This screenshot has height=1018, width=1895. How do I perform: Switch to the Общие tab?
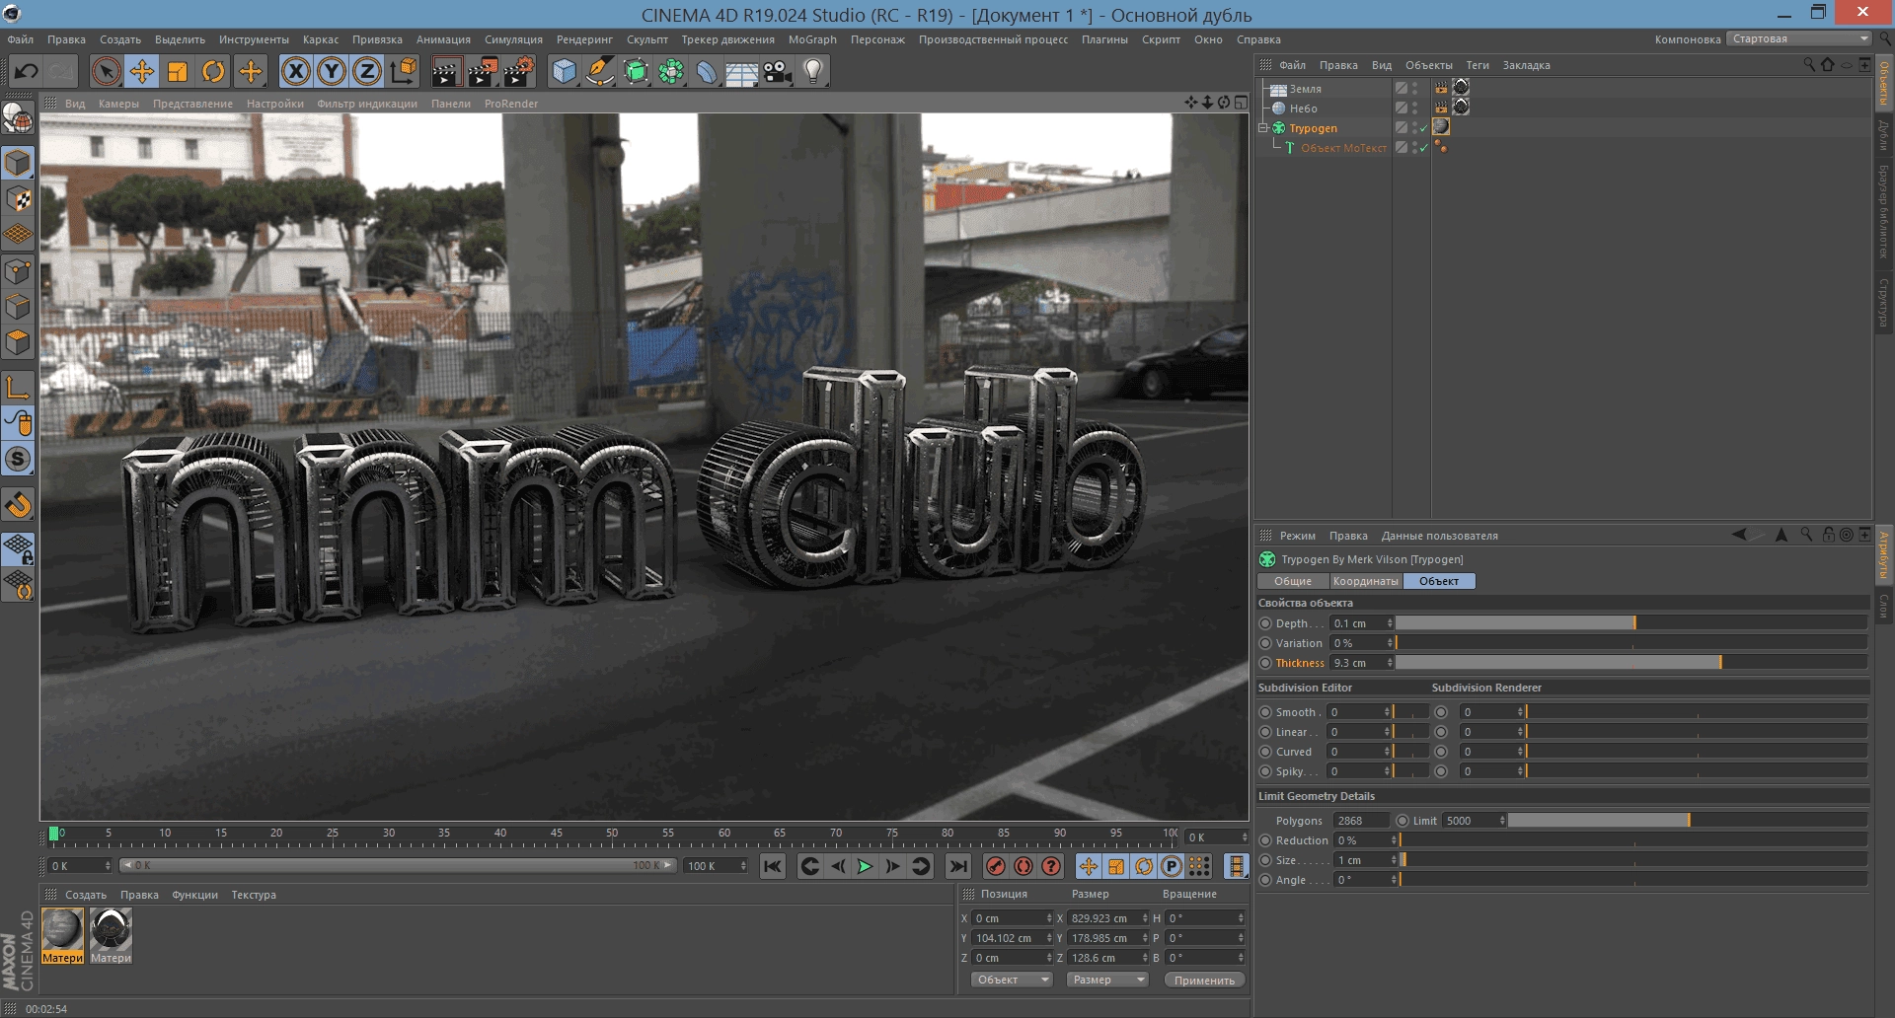coord(1292,581)
